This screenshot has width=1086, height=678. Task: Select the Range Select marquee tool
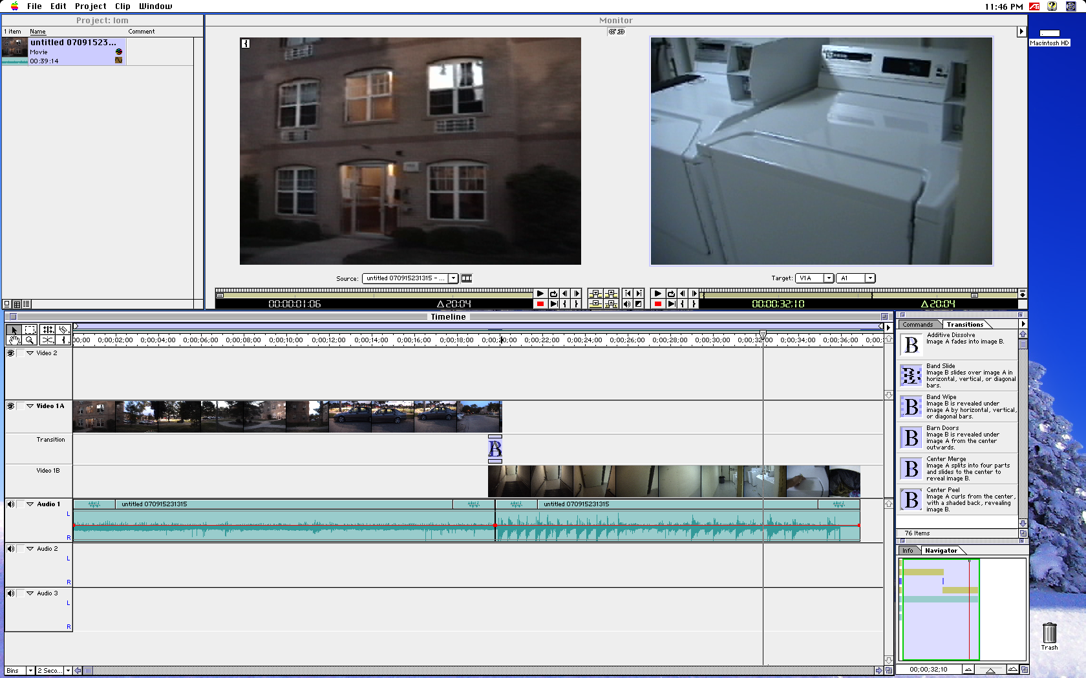(30, 330)
